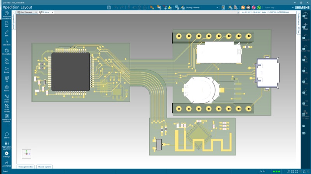
Task: Click the Redo arrow in top toolbar
Action: click(122, 7)
